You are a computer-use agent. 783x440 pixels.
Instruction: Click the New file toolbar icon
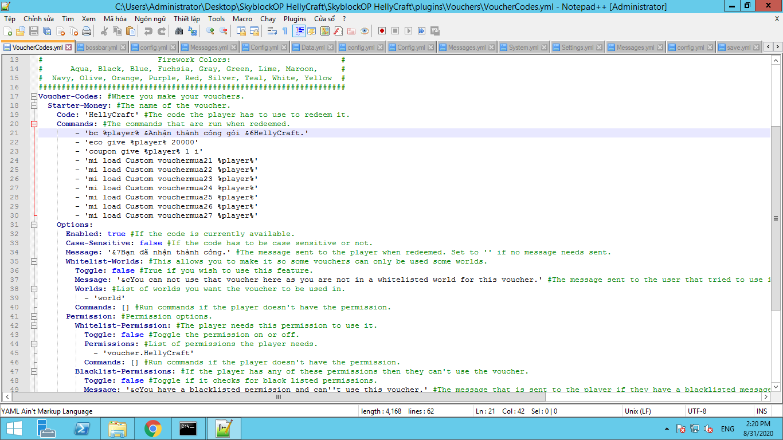pos(7,31)
